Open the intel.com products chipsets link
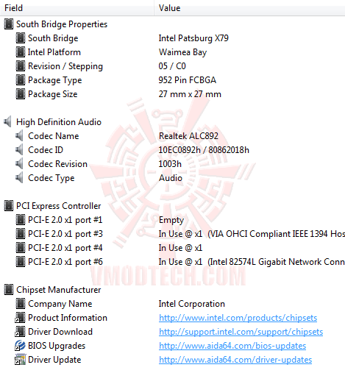The width and height of the screenshot is (345, 373). click(238, 318)
